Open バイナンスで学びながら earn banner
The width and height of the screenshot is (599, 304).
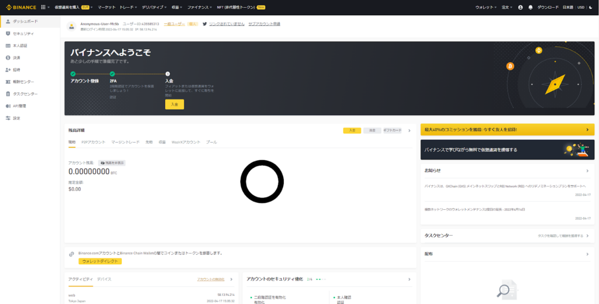507,149
